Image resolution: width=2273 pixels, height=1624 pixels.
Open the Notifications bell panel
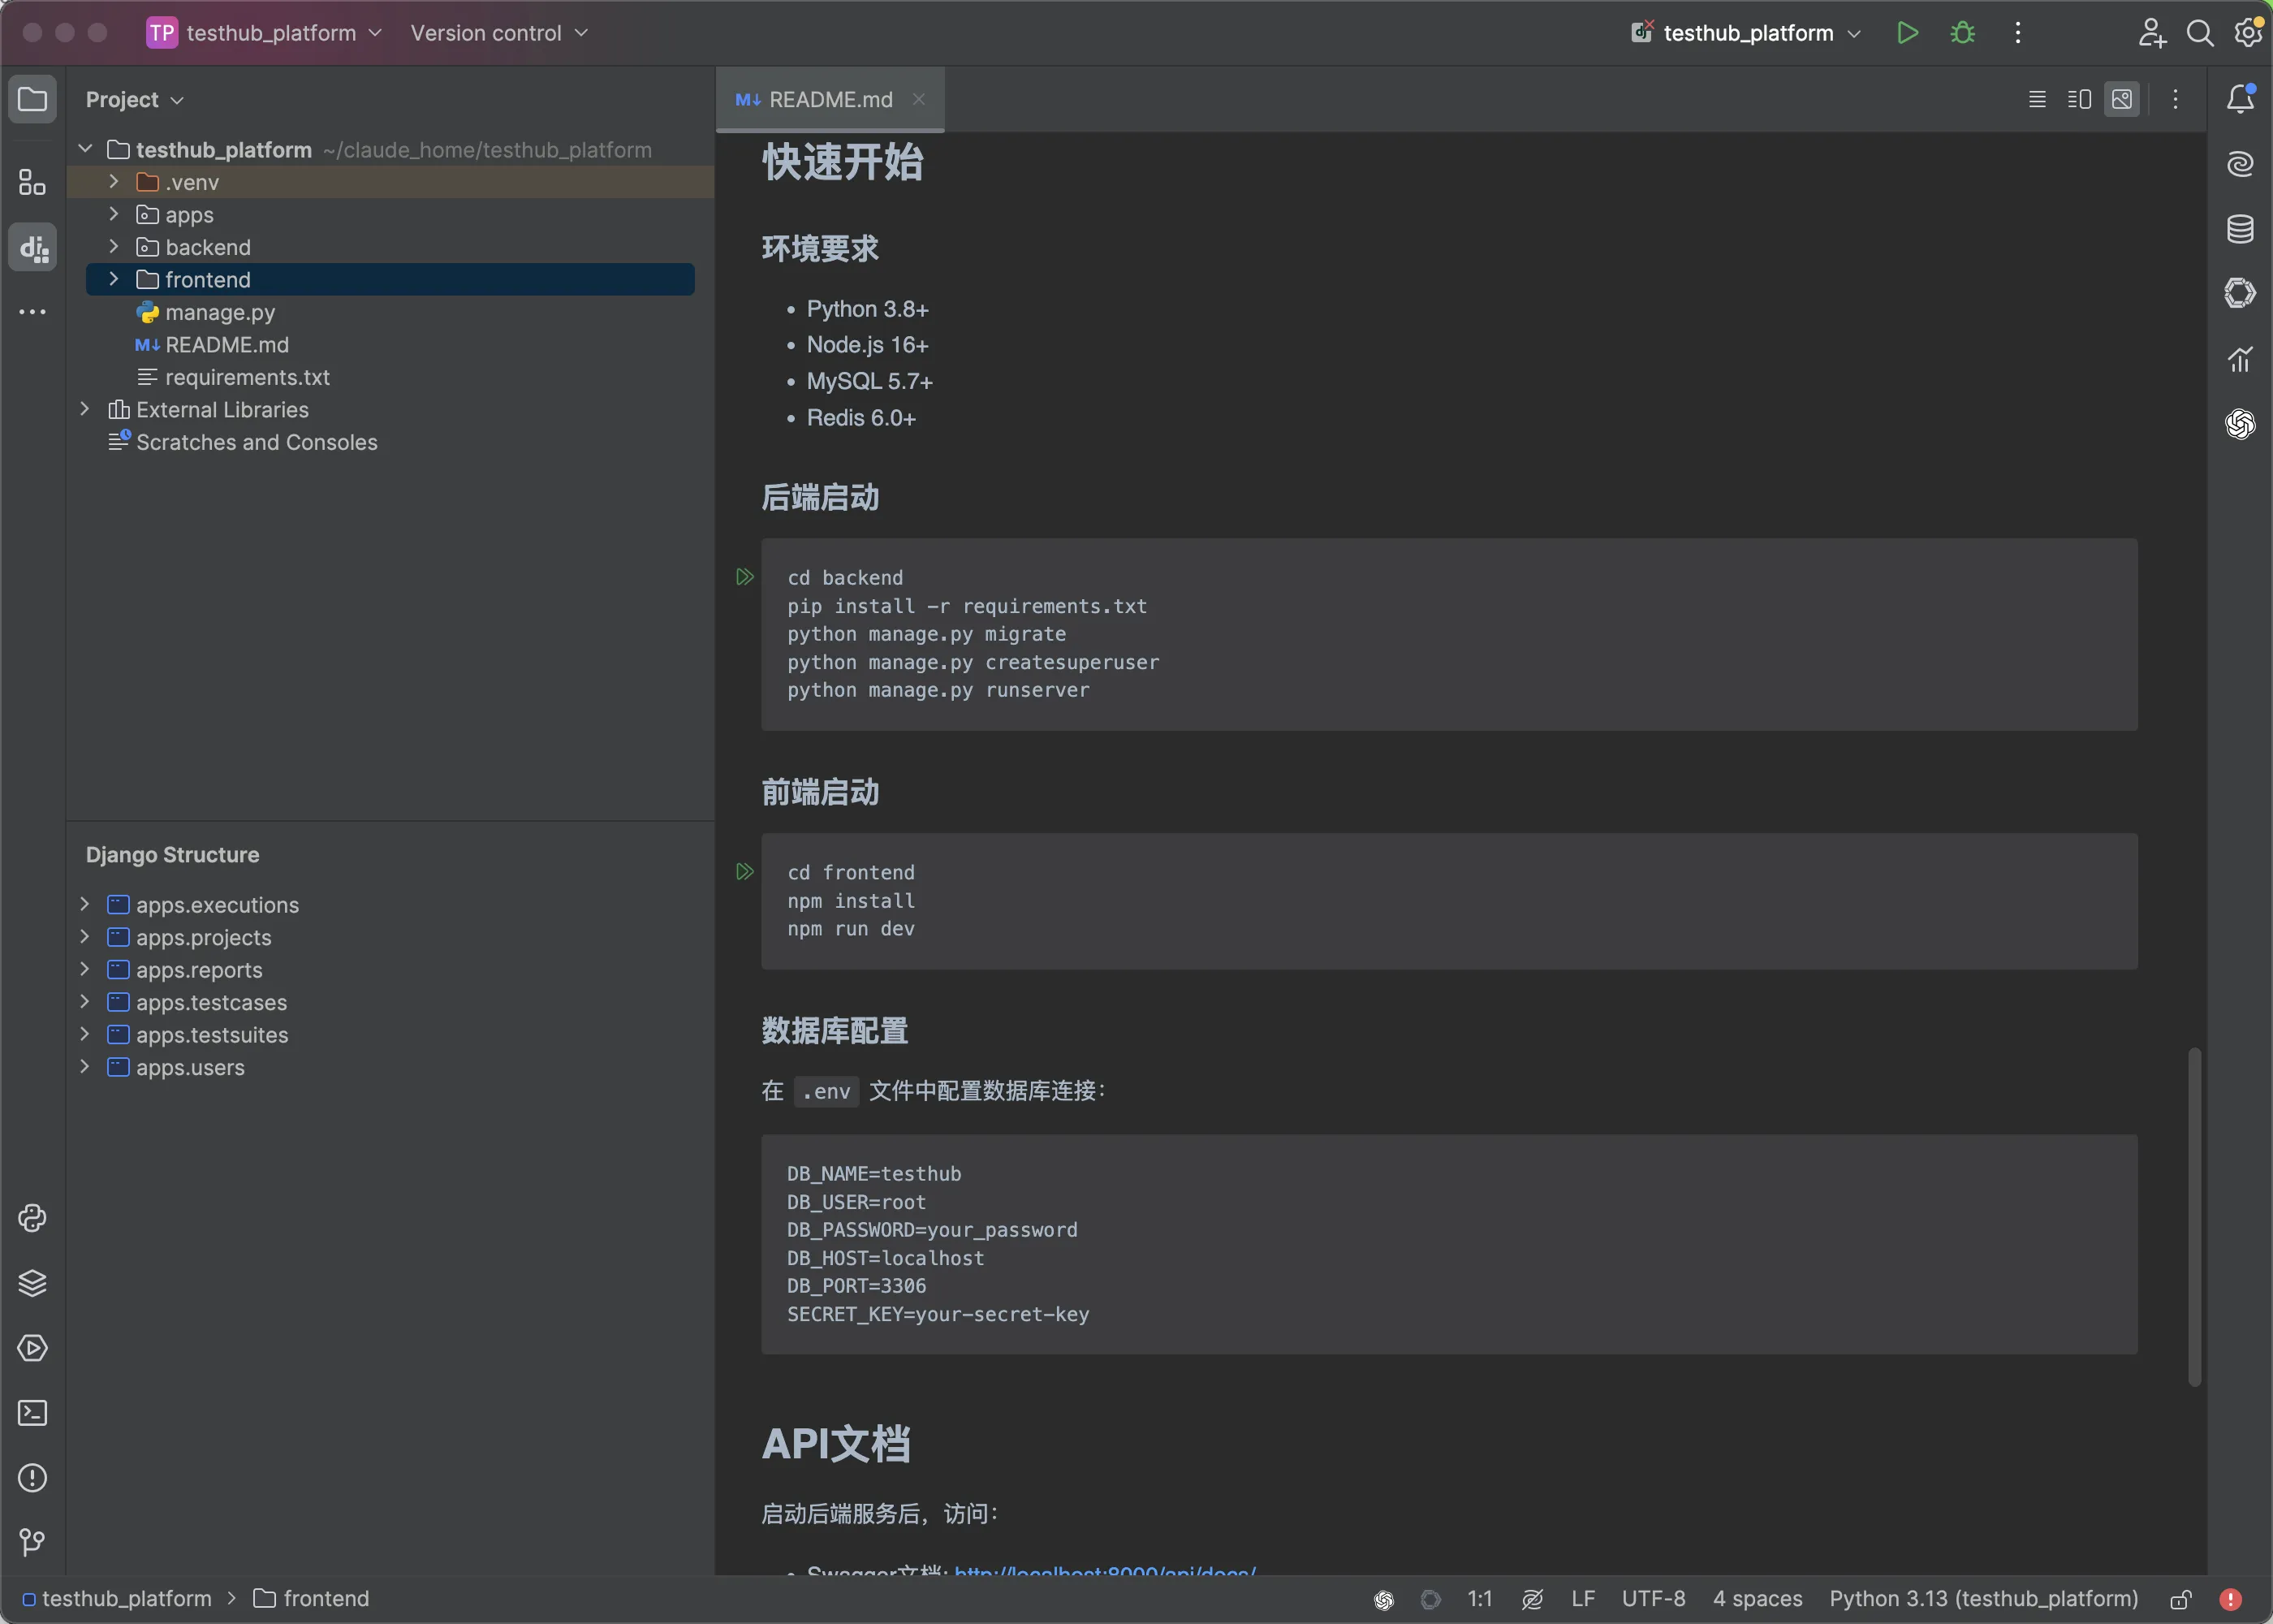(2240, 99)
